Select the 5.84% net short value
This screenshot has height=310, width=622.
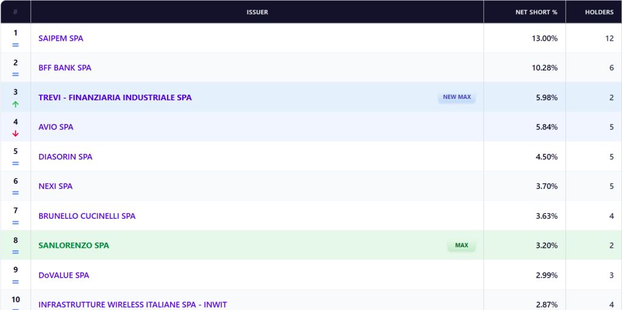coord(547,127)
